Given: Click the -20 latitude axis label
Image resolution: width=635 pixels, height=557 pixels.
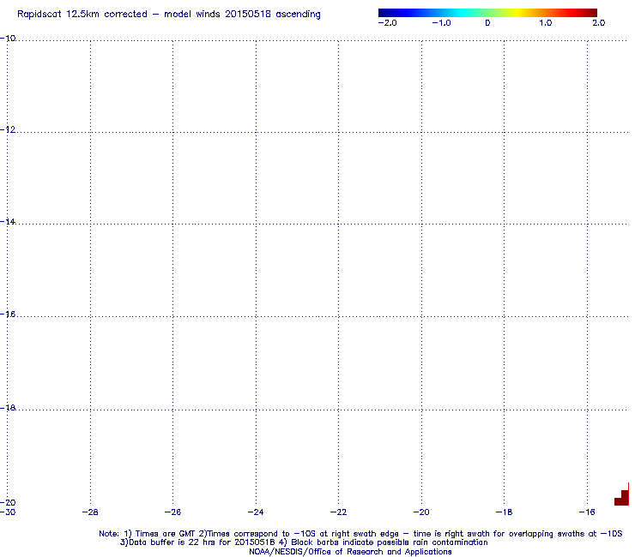Looking at the screenshot, I should point(8,502).
